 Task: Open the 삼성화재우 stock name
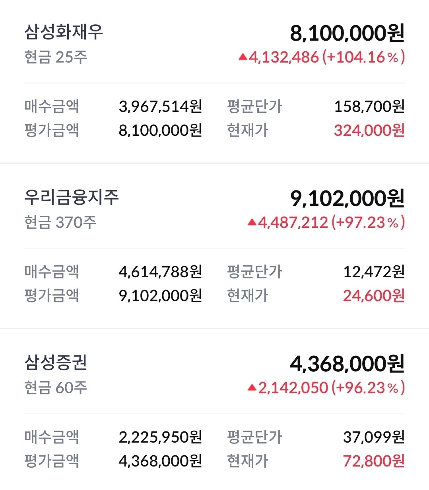click(x=64, y=32)
